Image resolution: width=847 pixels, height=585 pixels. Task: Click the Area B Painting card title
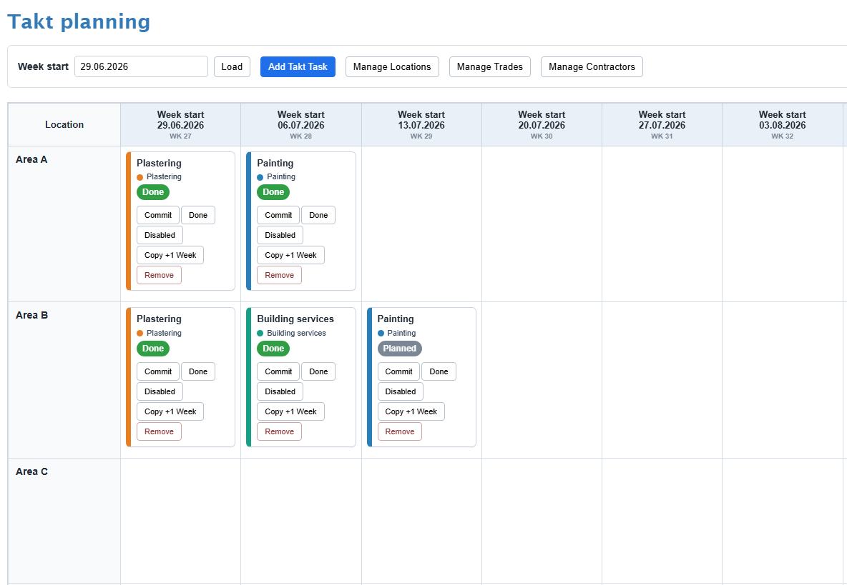point(396,319)
